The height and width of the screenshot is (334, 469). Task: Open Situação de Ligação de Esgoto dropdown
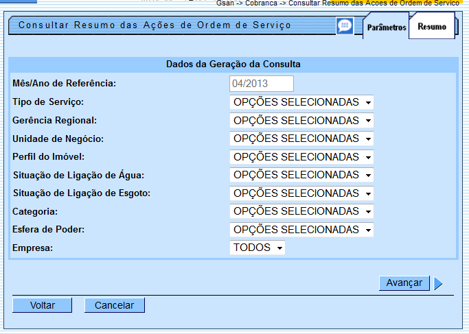(x=302, y=193)
